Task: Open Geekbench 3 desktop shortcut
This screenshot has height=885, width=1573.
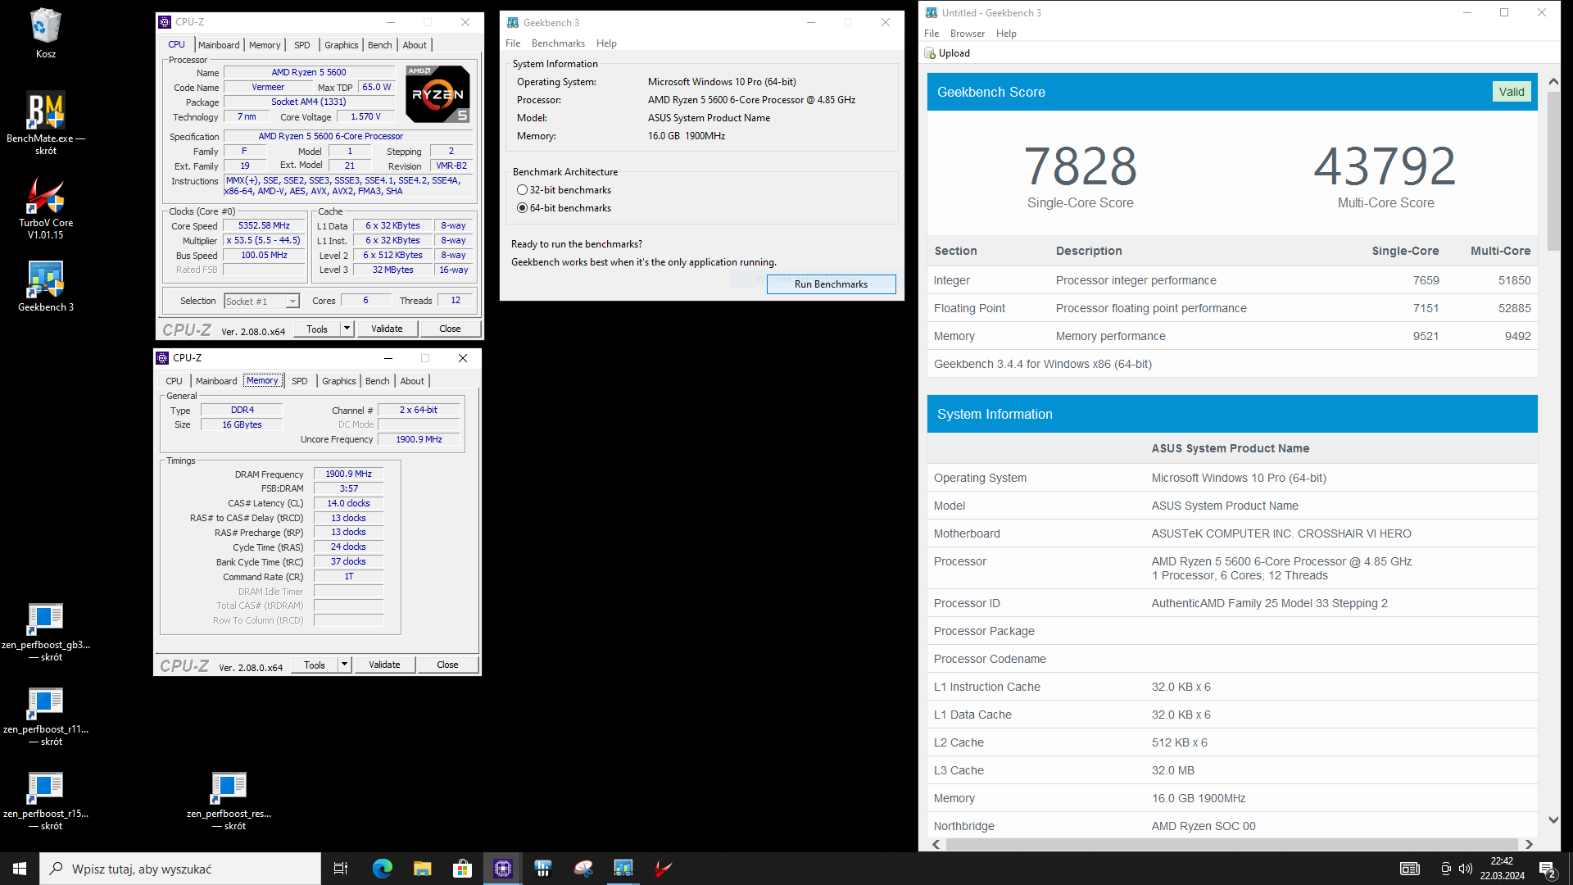Action: [x=46, y=286]
